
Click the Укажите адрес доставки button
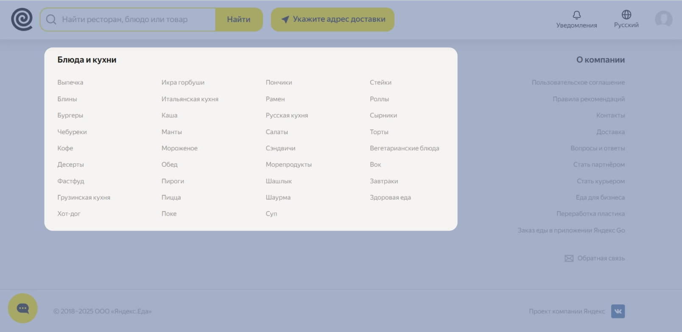tap(333, 20)
